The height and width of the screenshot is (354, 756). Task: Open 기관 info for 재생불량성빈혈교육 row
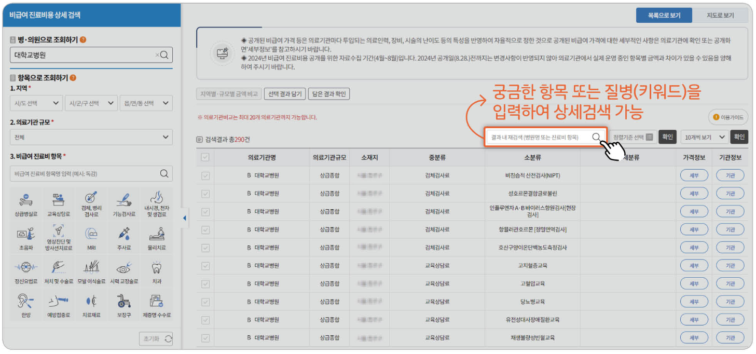click(730, 338)
